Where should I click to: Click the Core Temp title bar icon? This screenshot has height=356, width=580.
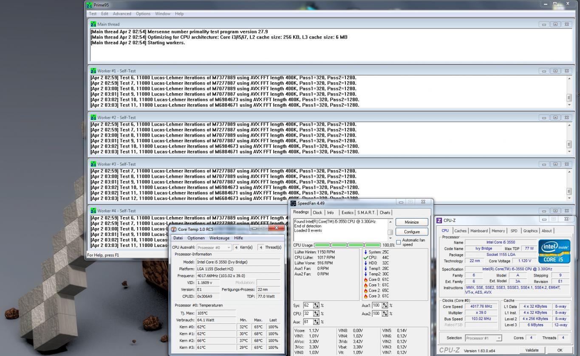coord(174,229)
